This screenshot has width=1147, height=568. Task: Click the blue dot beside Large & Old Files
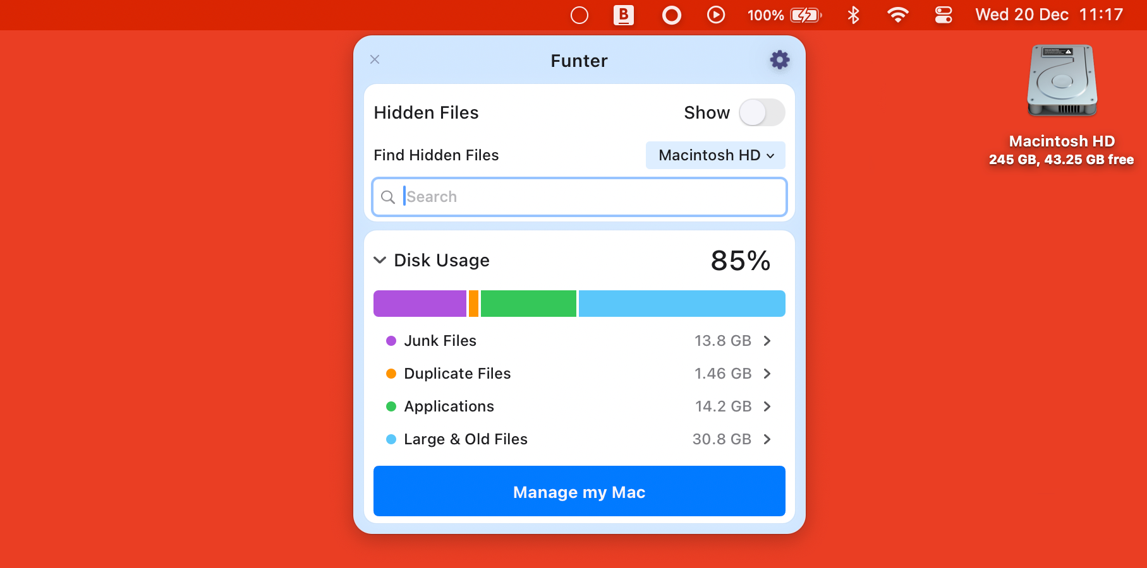[x=391, y=439]
